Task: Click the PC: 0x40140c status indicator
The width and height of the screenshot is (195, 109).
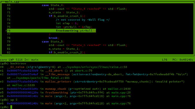Action: [x=183, y=60]
